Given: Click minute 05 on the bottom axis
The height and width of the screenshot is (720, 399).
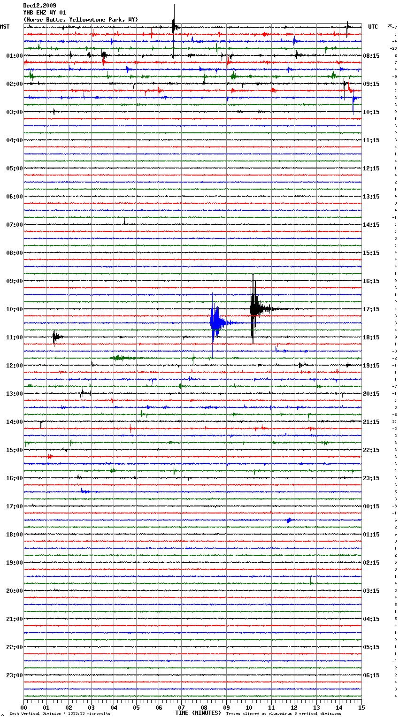Looking at the screenshot, I should pos(136,707).
